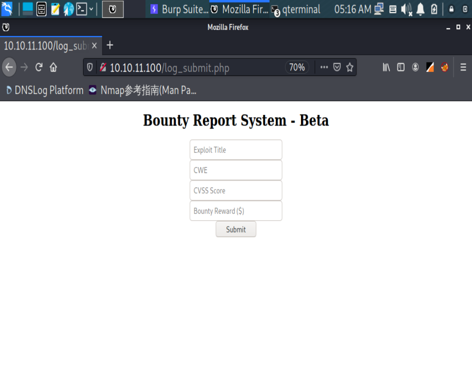Focus the address bar URL text

click(x=169, y=68)
